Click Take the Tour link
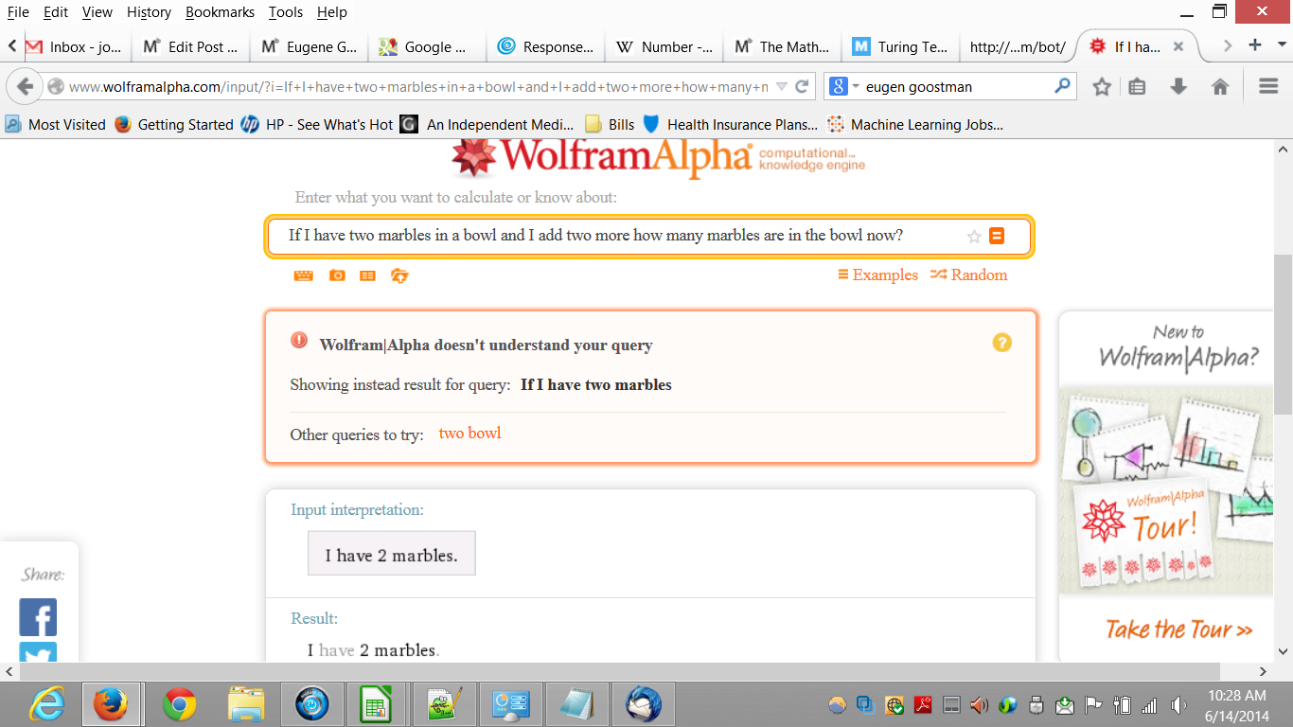The image size is (1293, 727). pos(1178,629)
